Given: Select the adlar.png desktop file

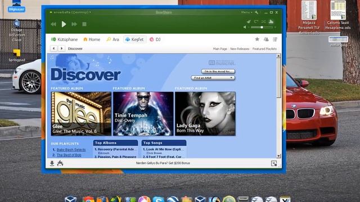Looking at the screenshot, I should pyautogui.click(x=339, y=42).
